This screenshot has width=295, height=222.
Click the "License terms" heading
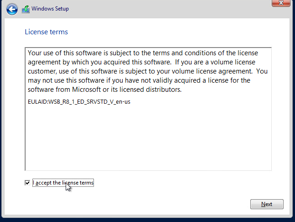(x=47, y=32)
